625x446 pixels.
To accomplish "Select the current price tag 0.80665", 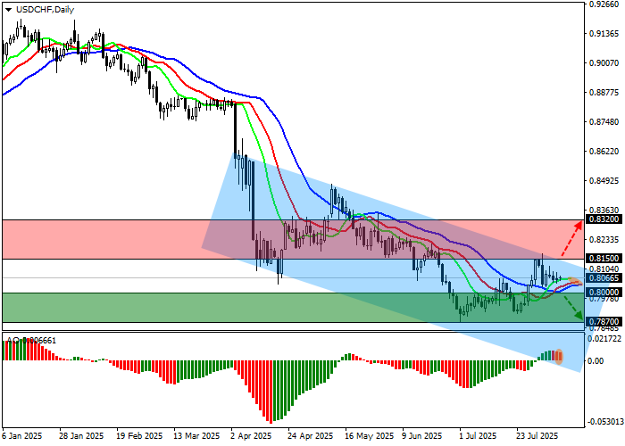I will click(x=604, y=278).
